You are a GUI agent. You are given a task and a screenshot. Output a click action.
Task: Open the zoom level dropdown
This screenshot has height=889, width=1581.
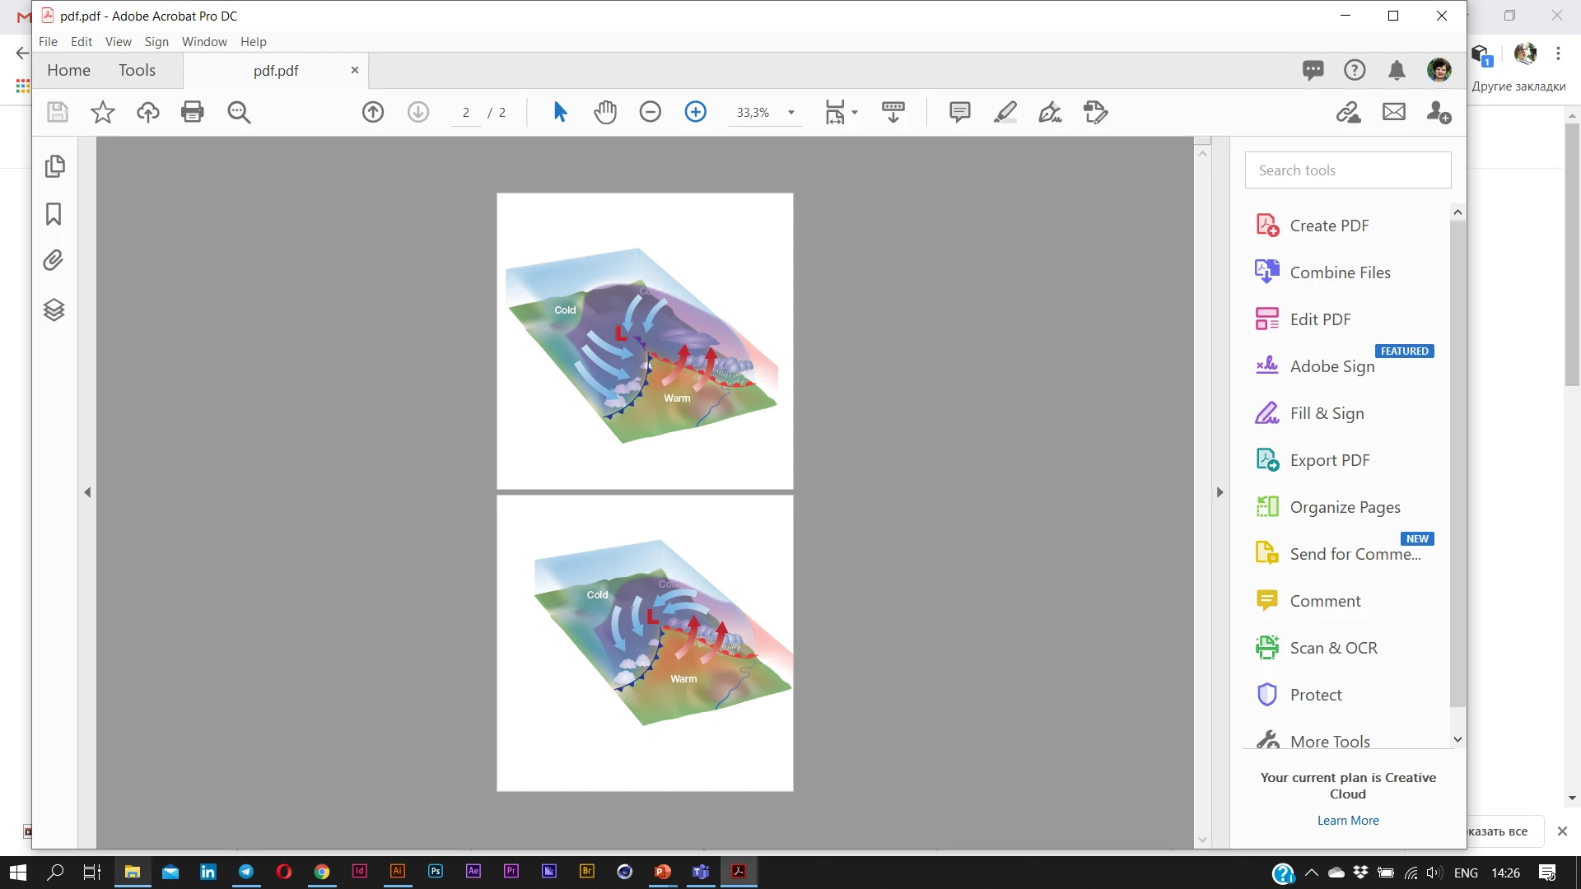pyautogui.click(x=791, y=112)
